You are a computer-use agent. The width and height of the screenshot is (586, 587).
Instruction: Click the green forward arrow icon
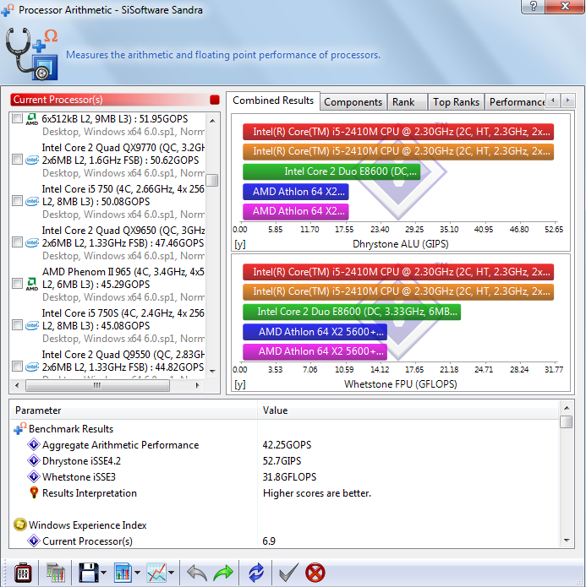click(x=223, y=573)
